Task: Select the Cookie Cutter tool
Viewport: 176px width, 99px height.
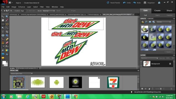Action: coord(3,35)
